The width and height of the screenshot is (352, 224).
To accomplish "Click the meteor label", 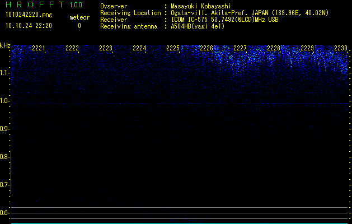I will tap(79, 17).
